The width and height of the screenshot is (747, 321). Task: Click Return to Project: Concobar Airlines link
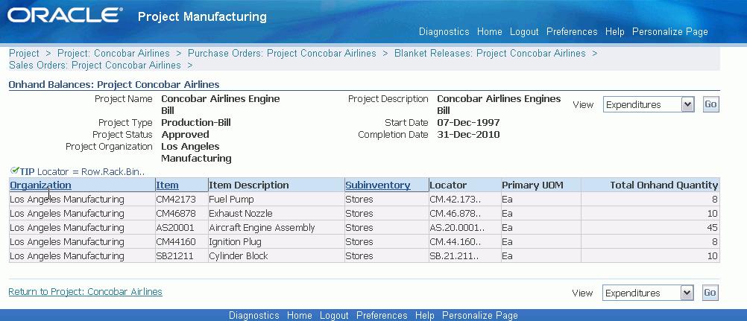(x=85, y=291)
